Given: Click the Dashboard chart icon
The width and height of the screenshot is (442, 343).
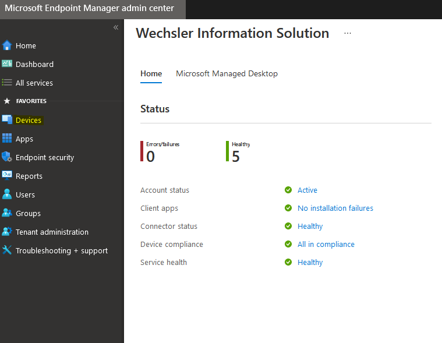Looking at the screenshot, I should point(7,64).
